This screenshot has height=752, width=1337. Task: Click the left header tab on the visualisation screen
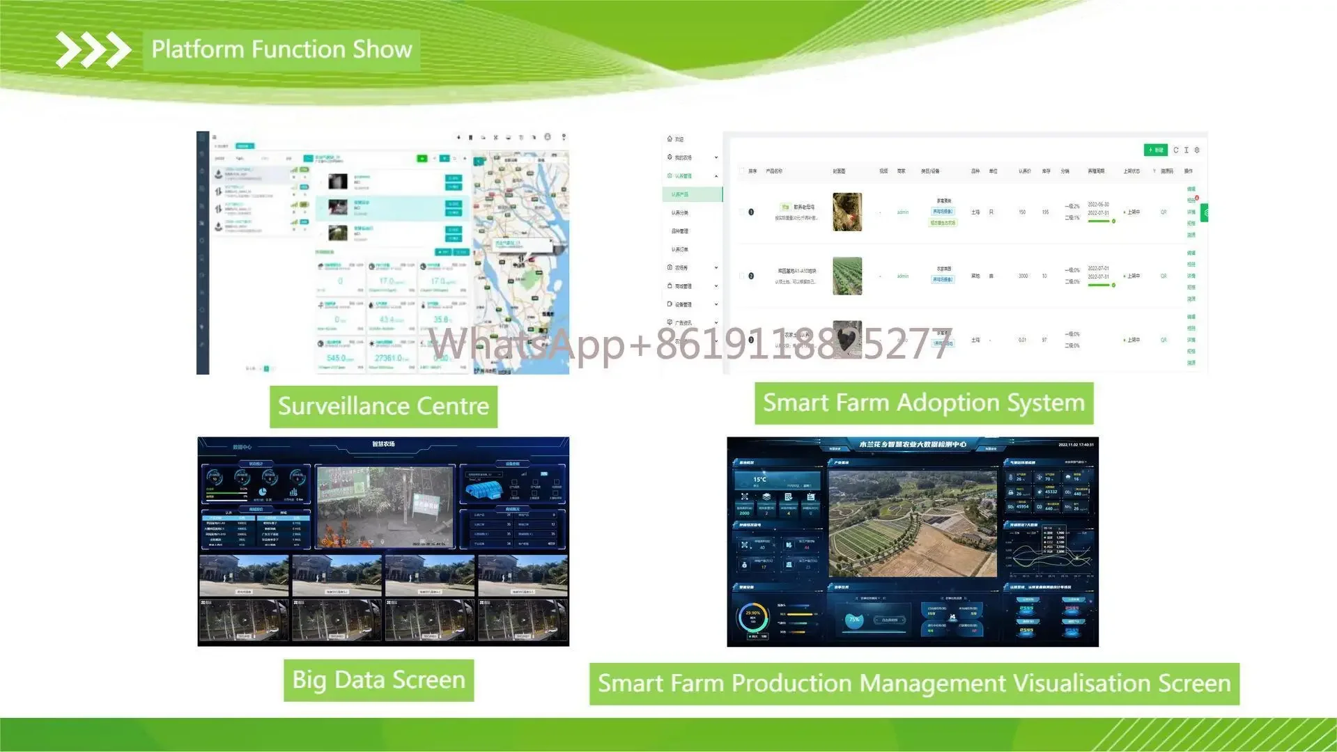(x=834, y=449)
